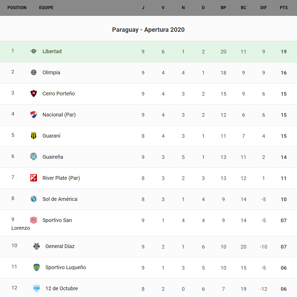297x297 pixels.
Task: Sort table by PTS column header
Action: [283, 8]
